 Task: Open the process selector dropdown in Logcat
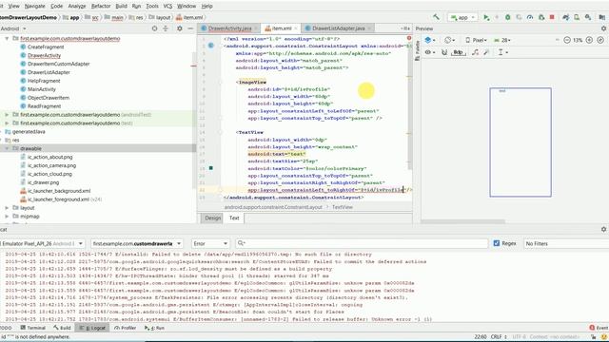(x=137, y=243)
